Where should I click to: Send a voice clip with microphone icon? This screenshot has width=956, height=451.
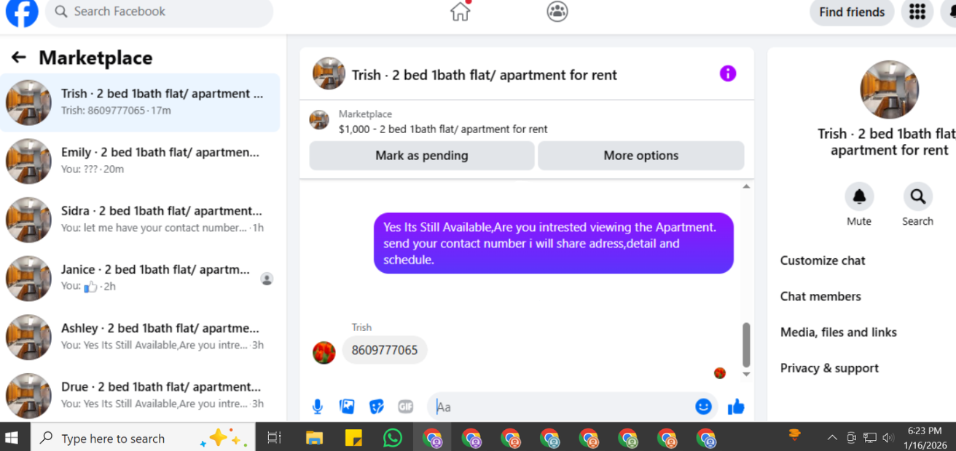(318, 407)
